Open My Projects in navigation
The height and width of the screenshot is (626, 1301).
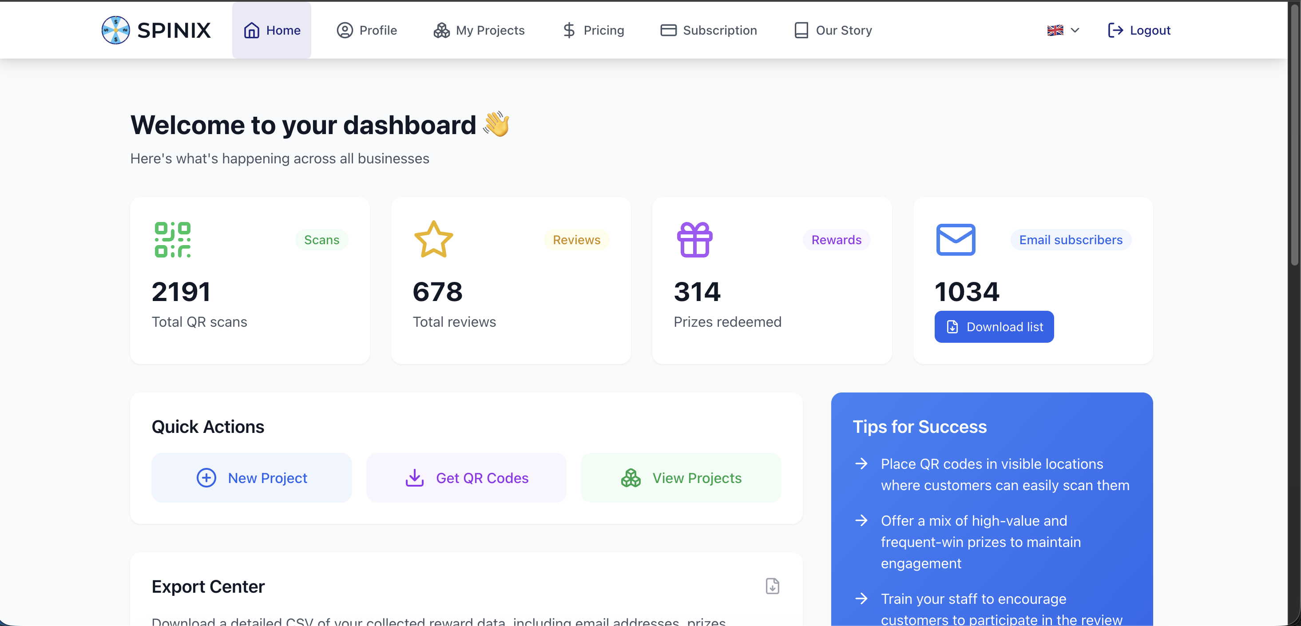click(479, 30)
